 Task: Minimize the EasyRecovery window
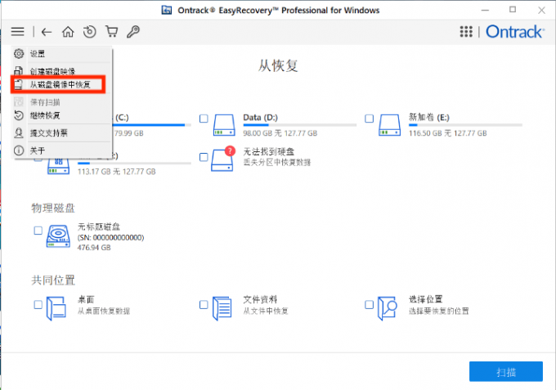pyautogui.click(x=485, y=10)
